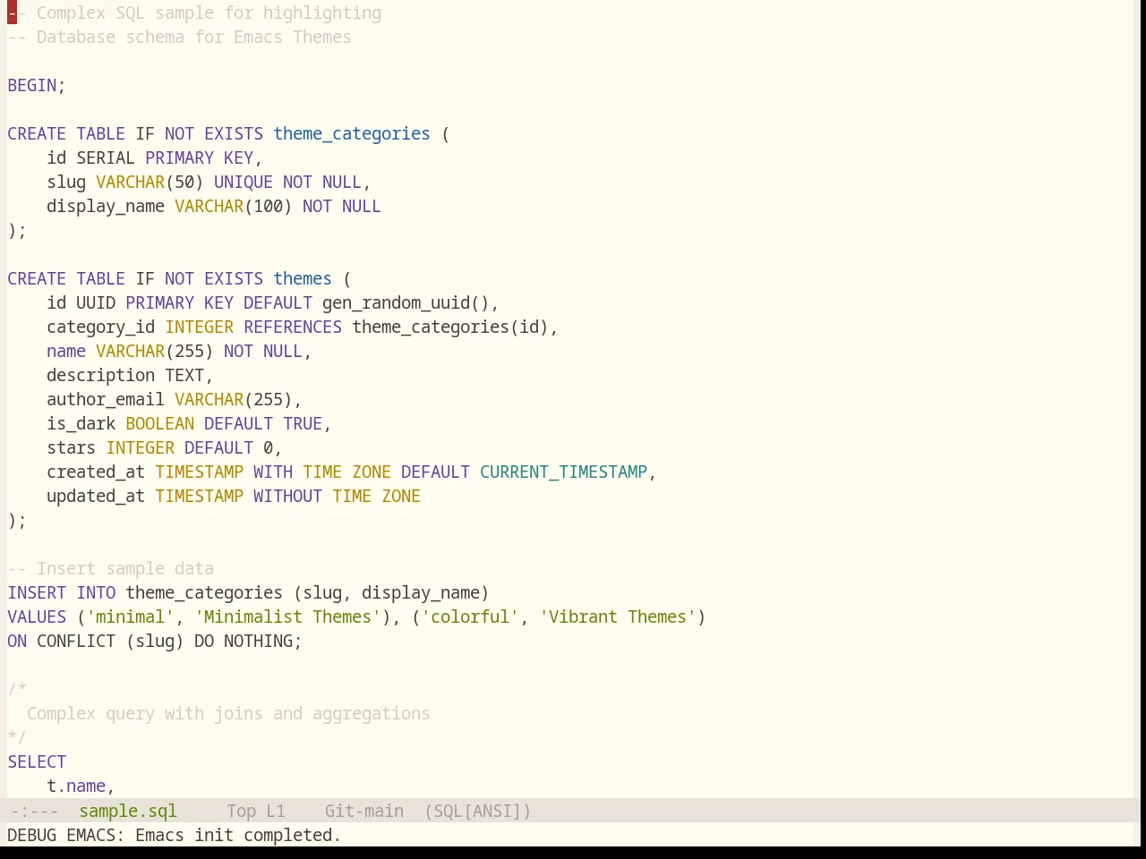Click the SERIAL type on the id line
Screen dimensions: 1146x859
click(x=106, y=157)
